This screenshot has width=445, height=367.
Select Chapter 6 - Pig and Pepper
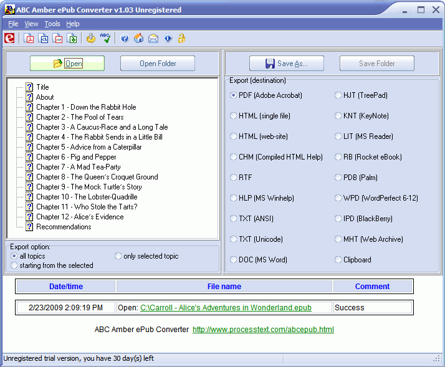pos(76,157)
